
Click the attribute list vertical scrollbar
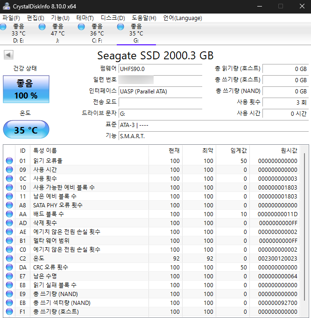click(304, 227)
